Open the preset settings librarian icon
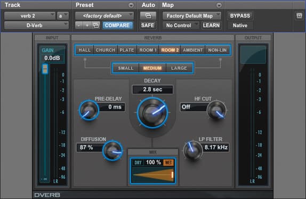Screen dimensions: 306x199 point(96,26)
